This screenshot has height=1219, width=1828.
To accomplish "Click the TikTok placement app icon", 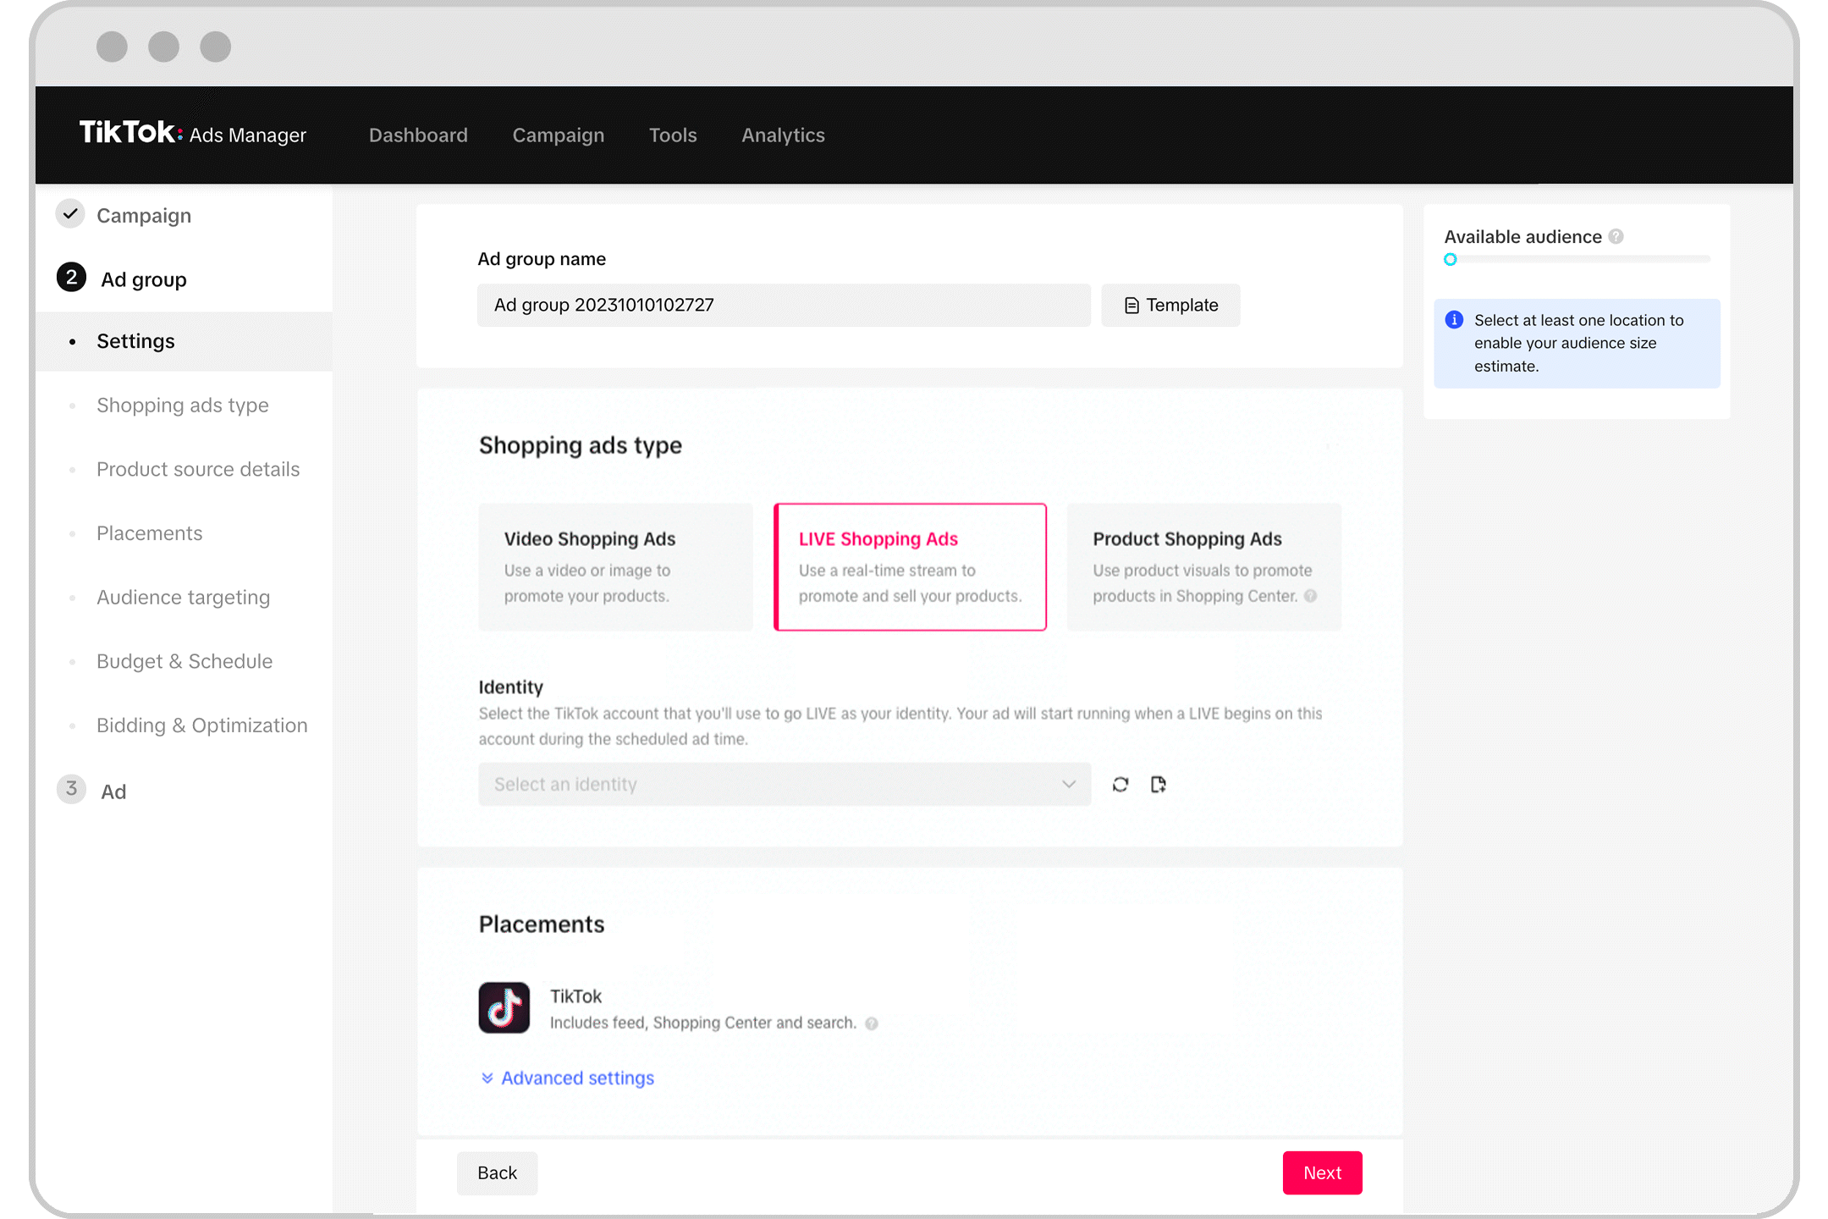I will [504, 1007].
